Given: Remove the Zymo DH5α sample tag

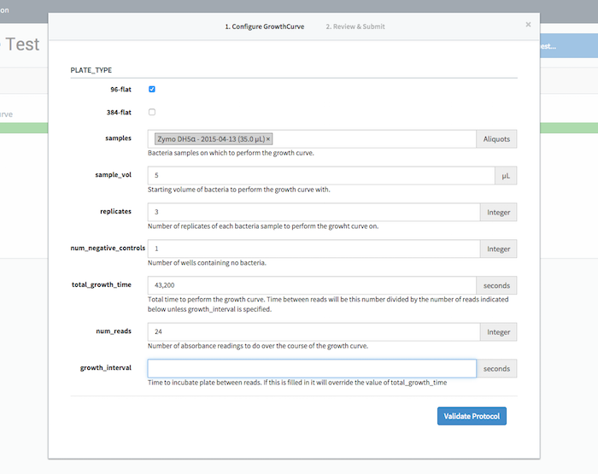Looking at the screenshot, I should click(x=268, y=139).
